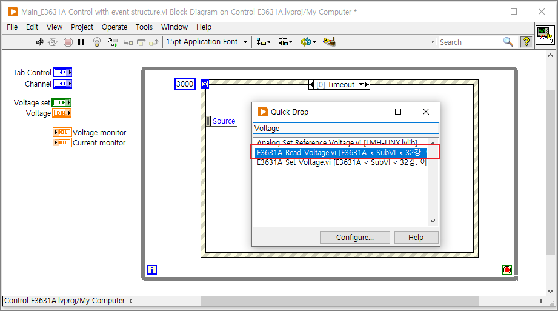Click main vertical scrollbar up arrow

point(550,55)
